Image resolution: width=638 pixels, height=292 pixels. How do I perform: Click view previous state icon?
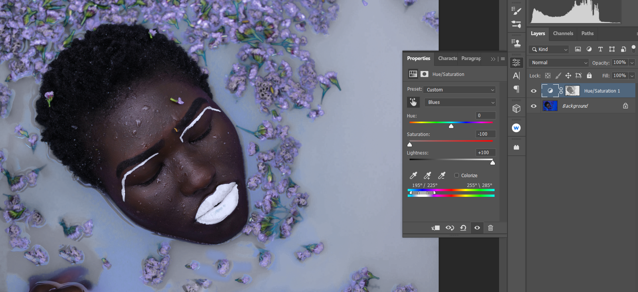(450, 228)
